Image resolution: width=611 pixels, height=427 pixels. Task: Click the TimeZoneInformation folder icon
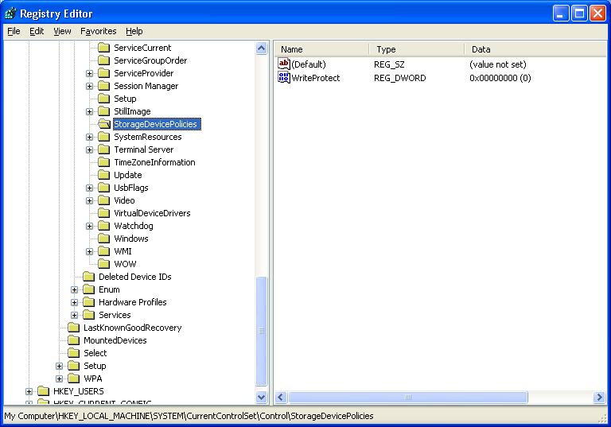click(103, 162)
